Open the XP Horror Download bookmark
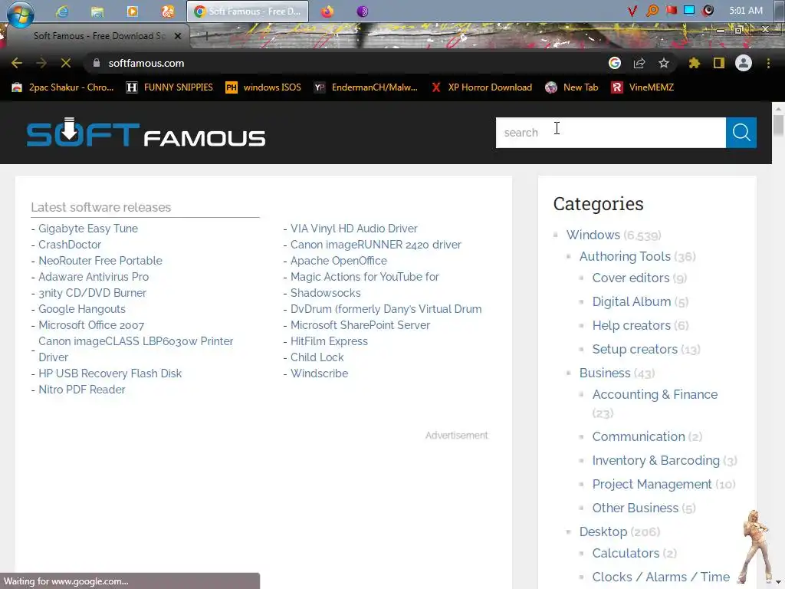Viewport: 785px width, 589px height. 481,87
